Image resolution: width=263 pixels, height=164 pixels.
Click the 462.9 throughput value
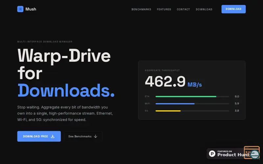pos(165,81)
